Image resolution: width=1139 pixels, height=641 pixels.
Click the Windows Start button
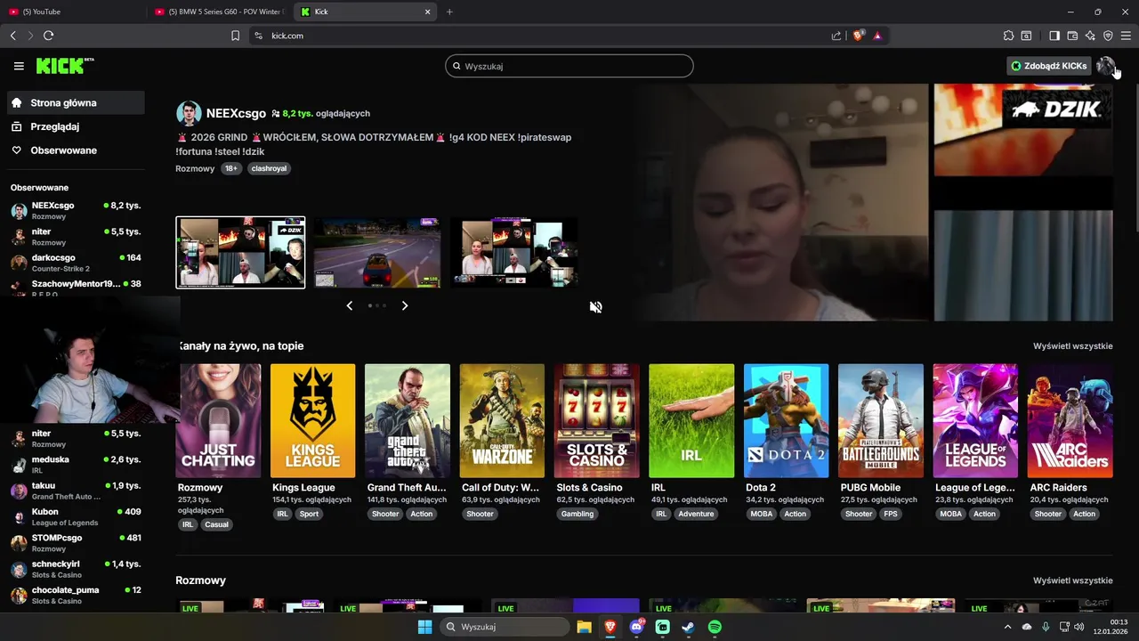tap(425, 627)
